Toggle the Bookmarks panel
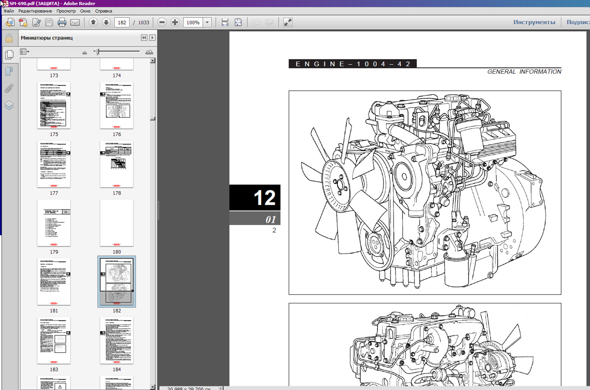Image resolution: width=590 pixels, height=390 pixels. [9, 71]
